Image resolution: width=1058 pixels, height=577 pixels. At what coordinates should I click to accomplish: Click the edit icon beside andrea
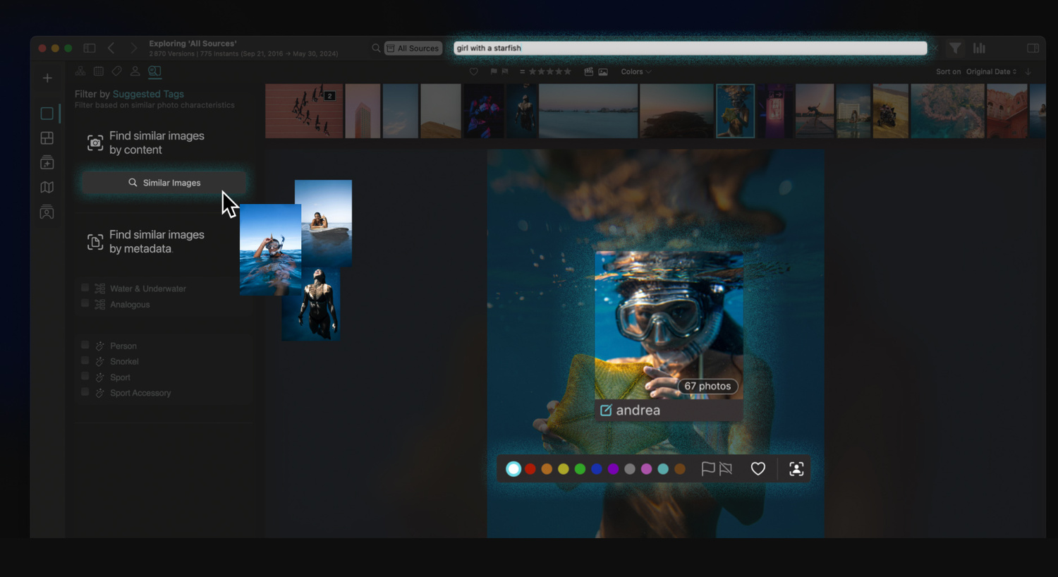[x=606, y=411]
